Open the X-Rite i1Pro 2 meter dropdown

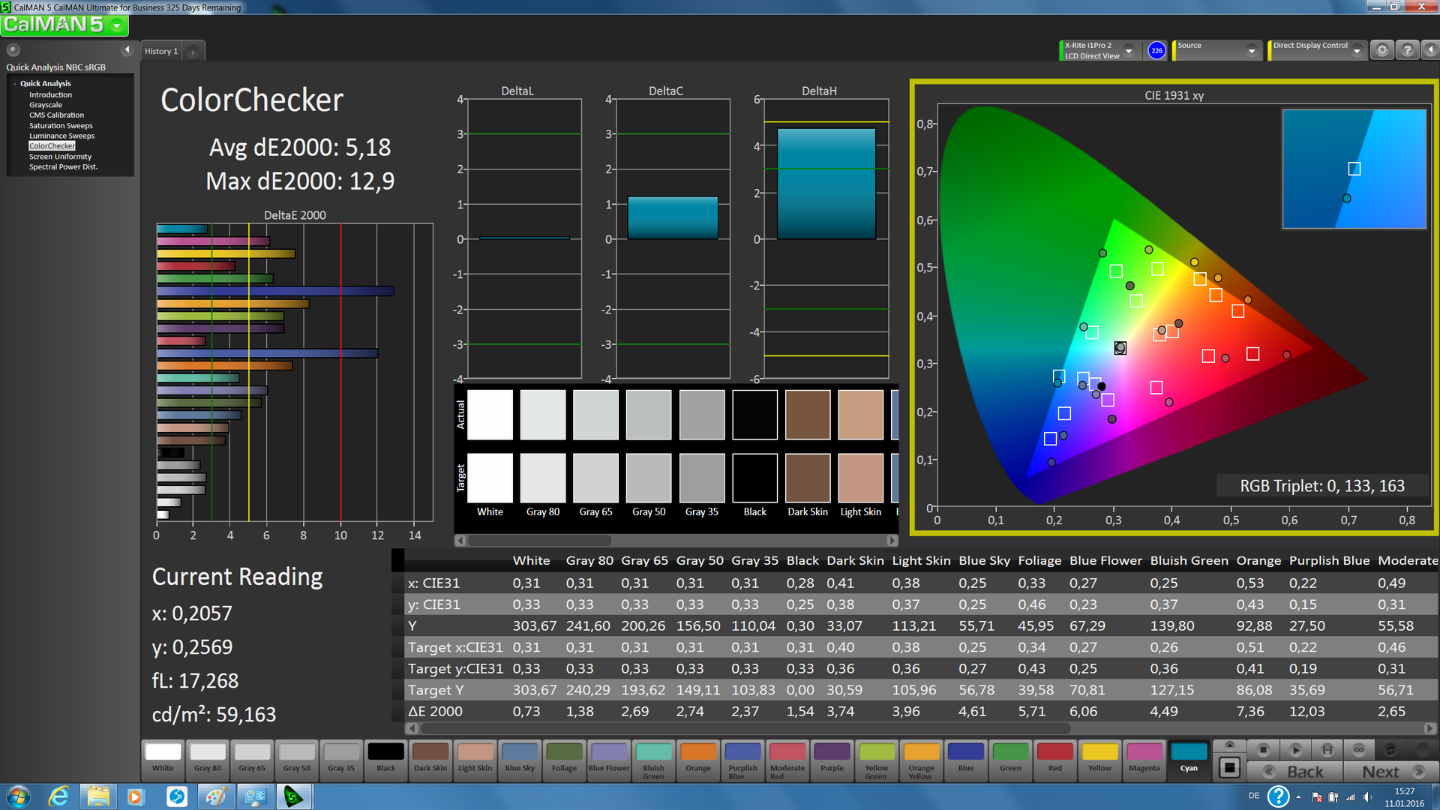point(1129,50)
